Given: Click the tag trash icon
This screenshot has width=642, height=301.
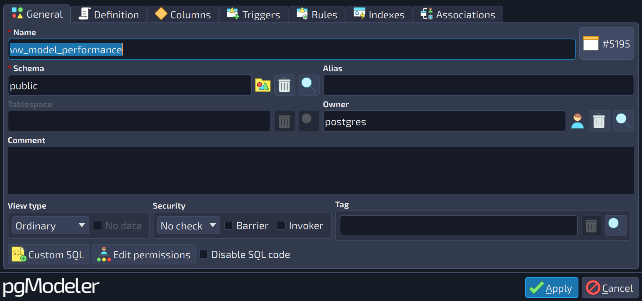Looking at the screenshot, I should 591,226.
